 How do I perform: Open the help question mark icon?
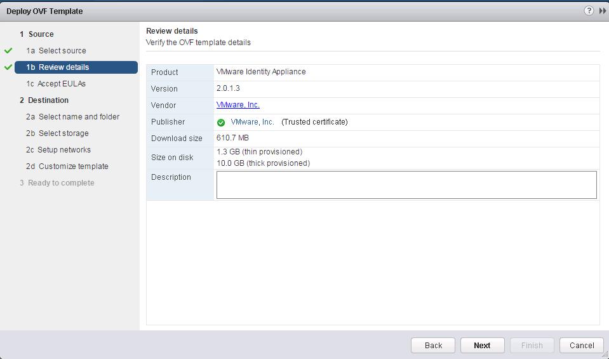coord(589,11)
